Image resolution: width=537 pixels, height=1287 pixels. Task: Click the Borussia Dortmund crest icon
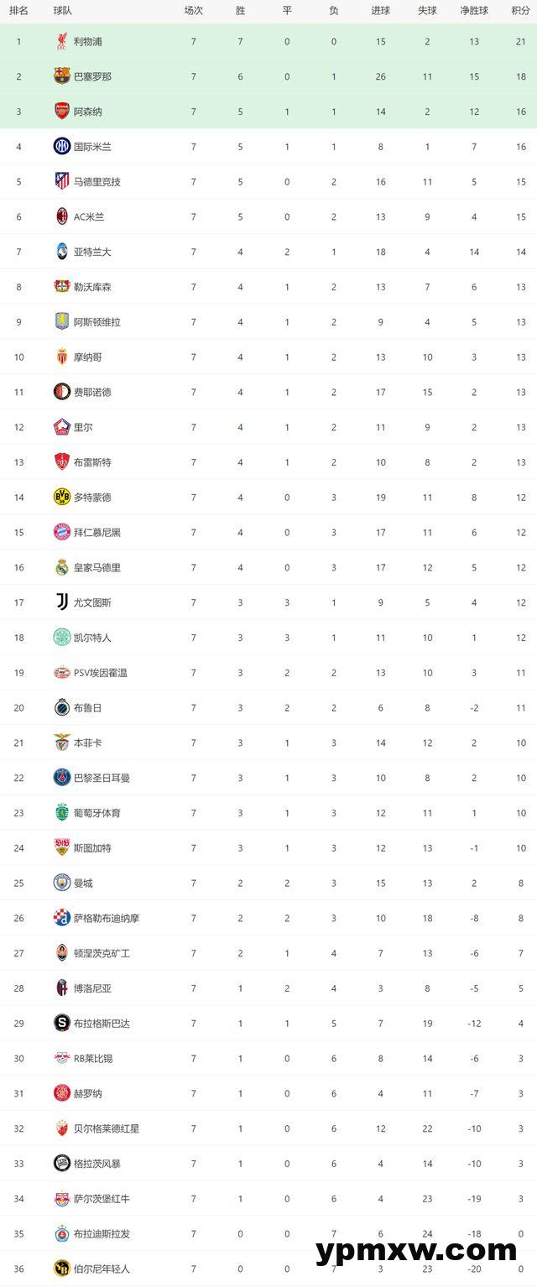click(x=62, y=498)
